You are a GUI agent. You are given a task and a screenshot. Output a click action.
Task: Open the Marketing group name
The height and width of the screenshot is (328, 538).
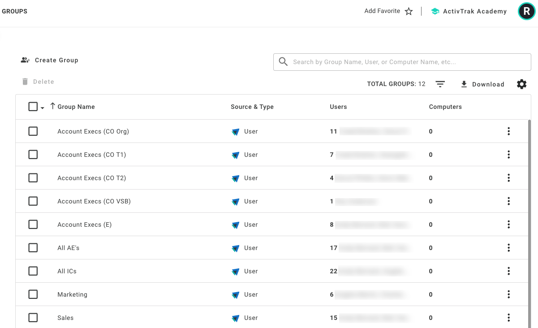tap(72, 294)
